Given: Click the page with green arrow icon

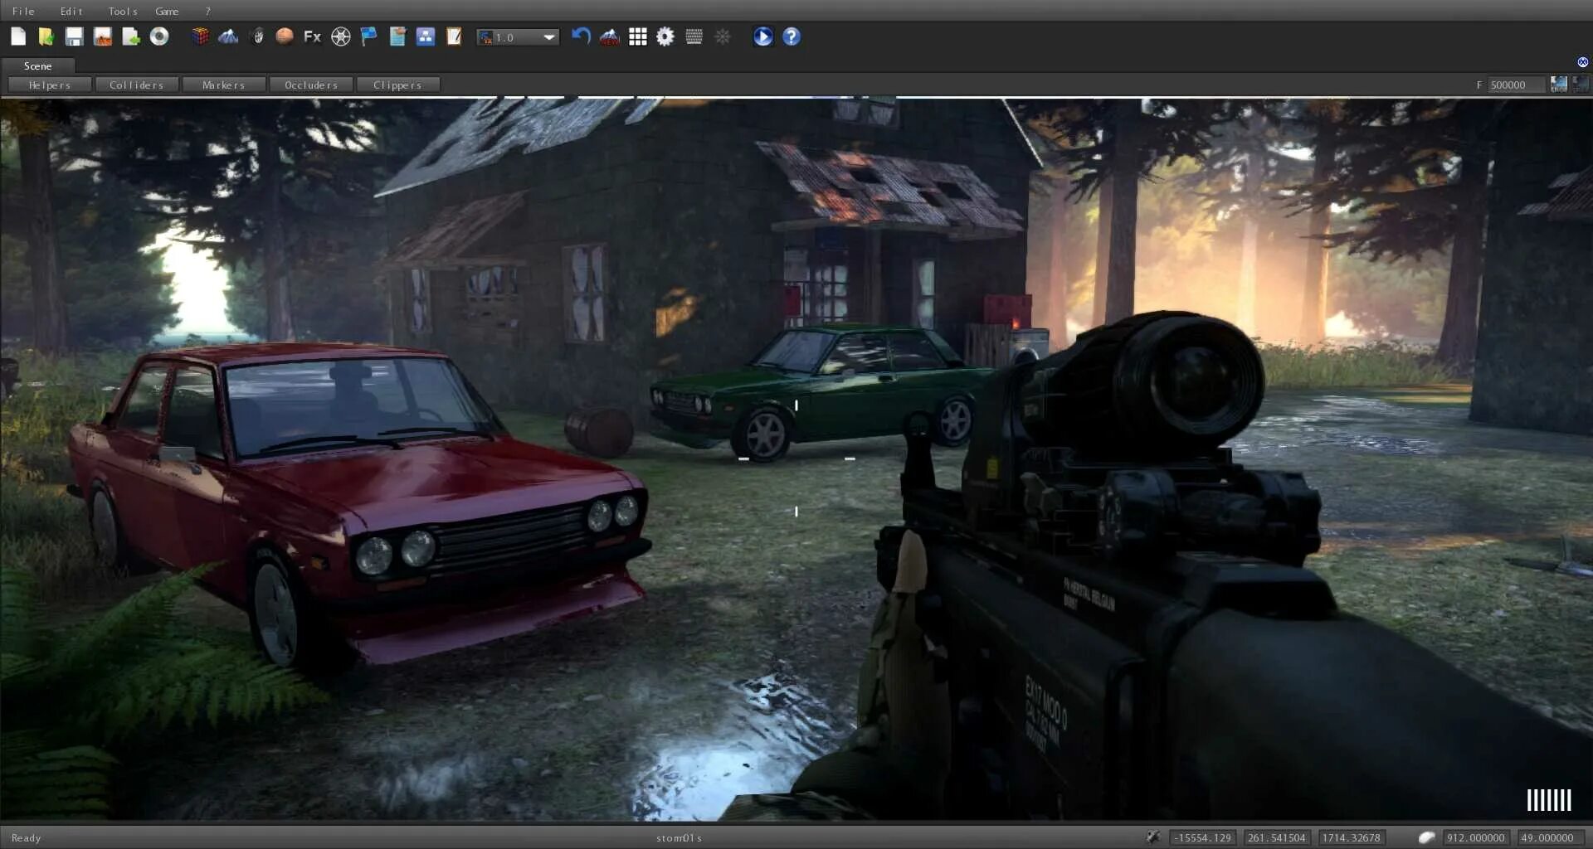Looking at the screenshot, I should tap(131, 36).
